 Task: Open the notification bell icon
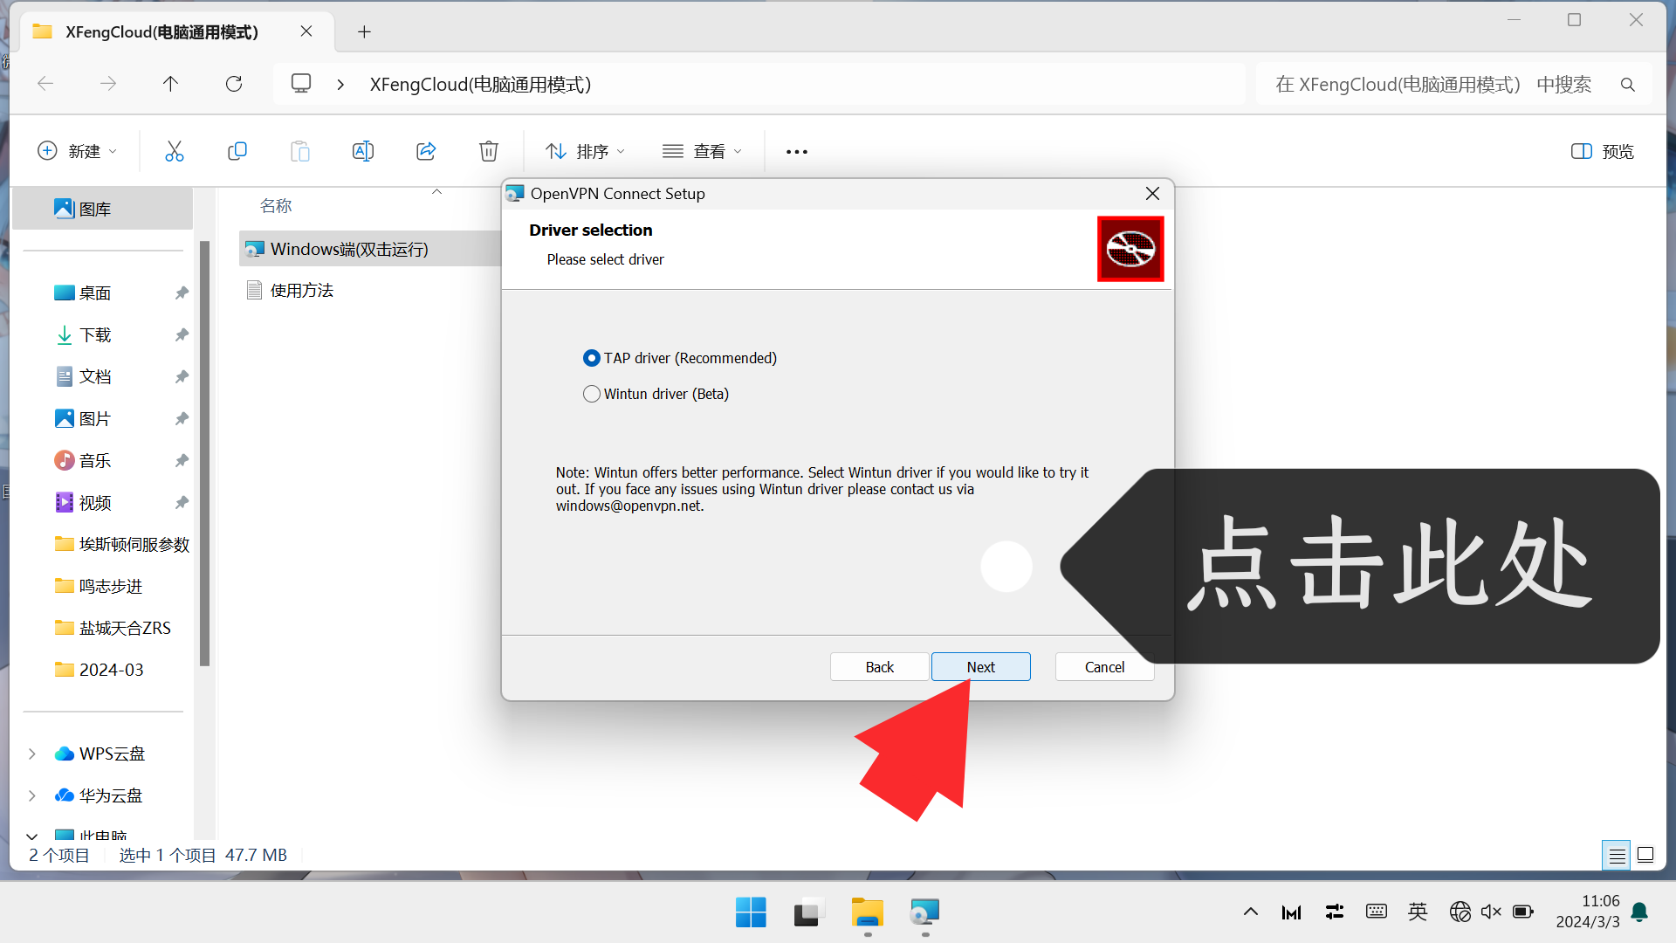point(1639,912)
